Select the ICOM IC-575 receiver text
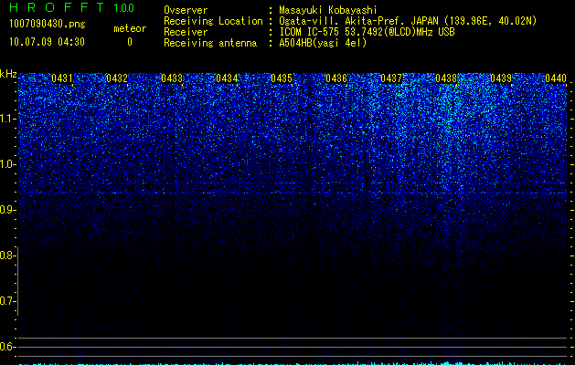Image resolution: width=575 pixels, height=365 pixels. 367,32
